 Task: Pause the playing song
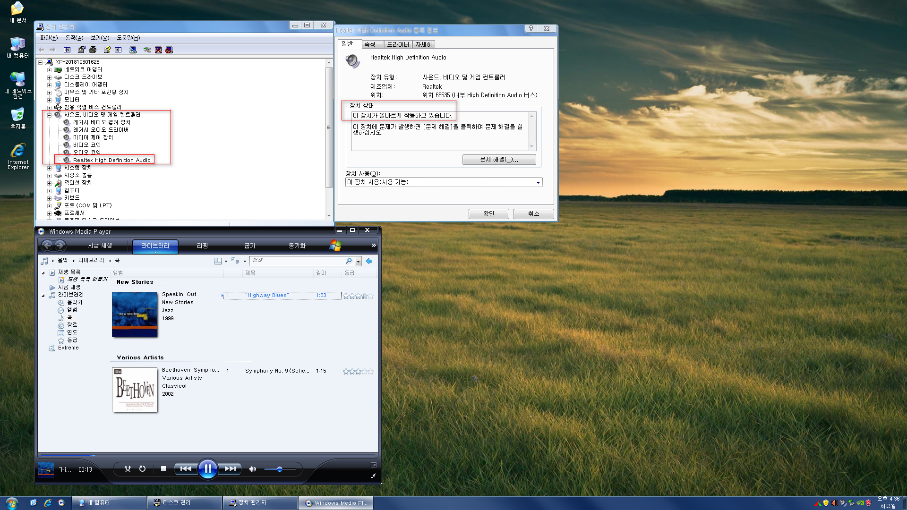[208, 469]
